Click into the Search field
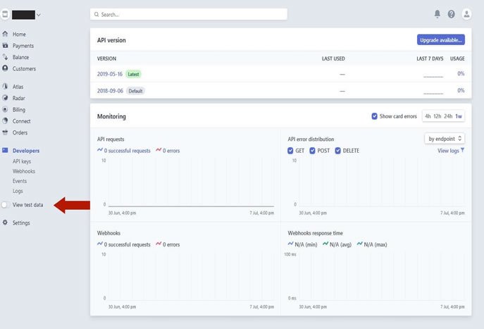Viewport: 484px width, 329px height. (x=189, y=14)
